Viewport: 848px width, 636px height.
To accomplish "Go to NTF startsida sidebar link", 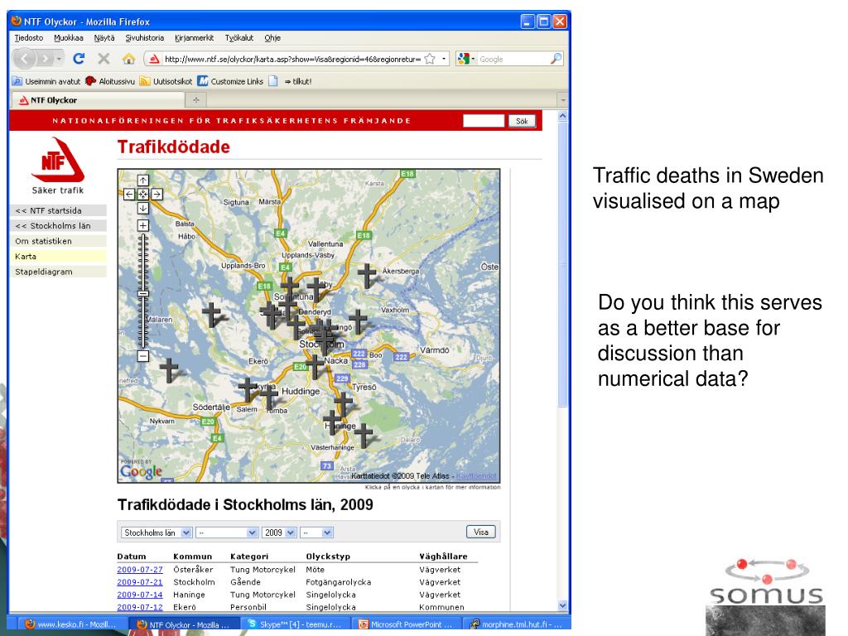I will [x=59, y=210].
